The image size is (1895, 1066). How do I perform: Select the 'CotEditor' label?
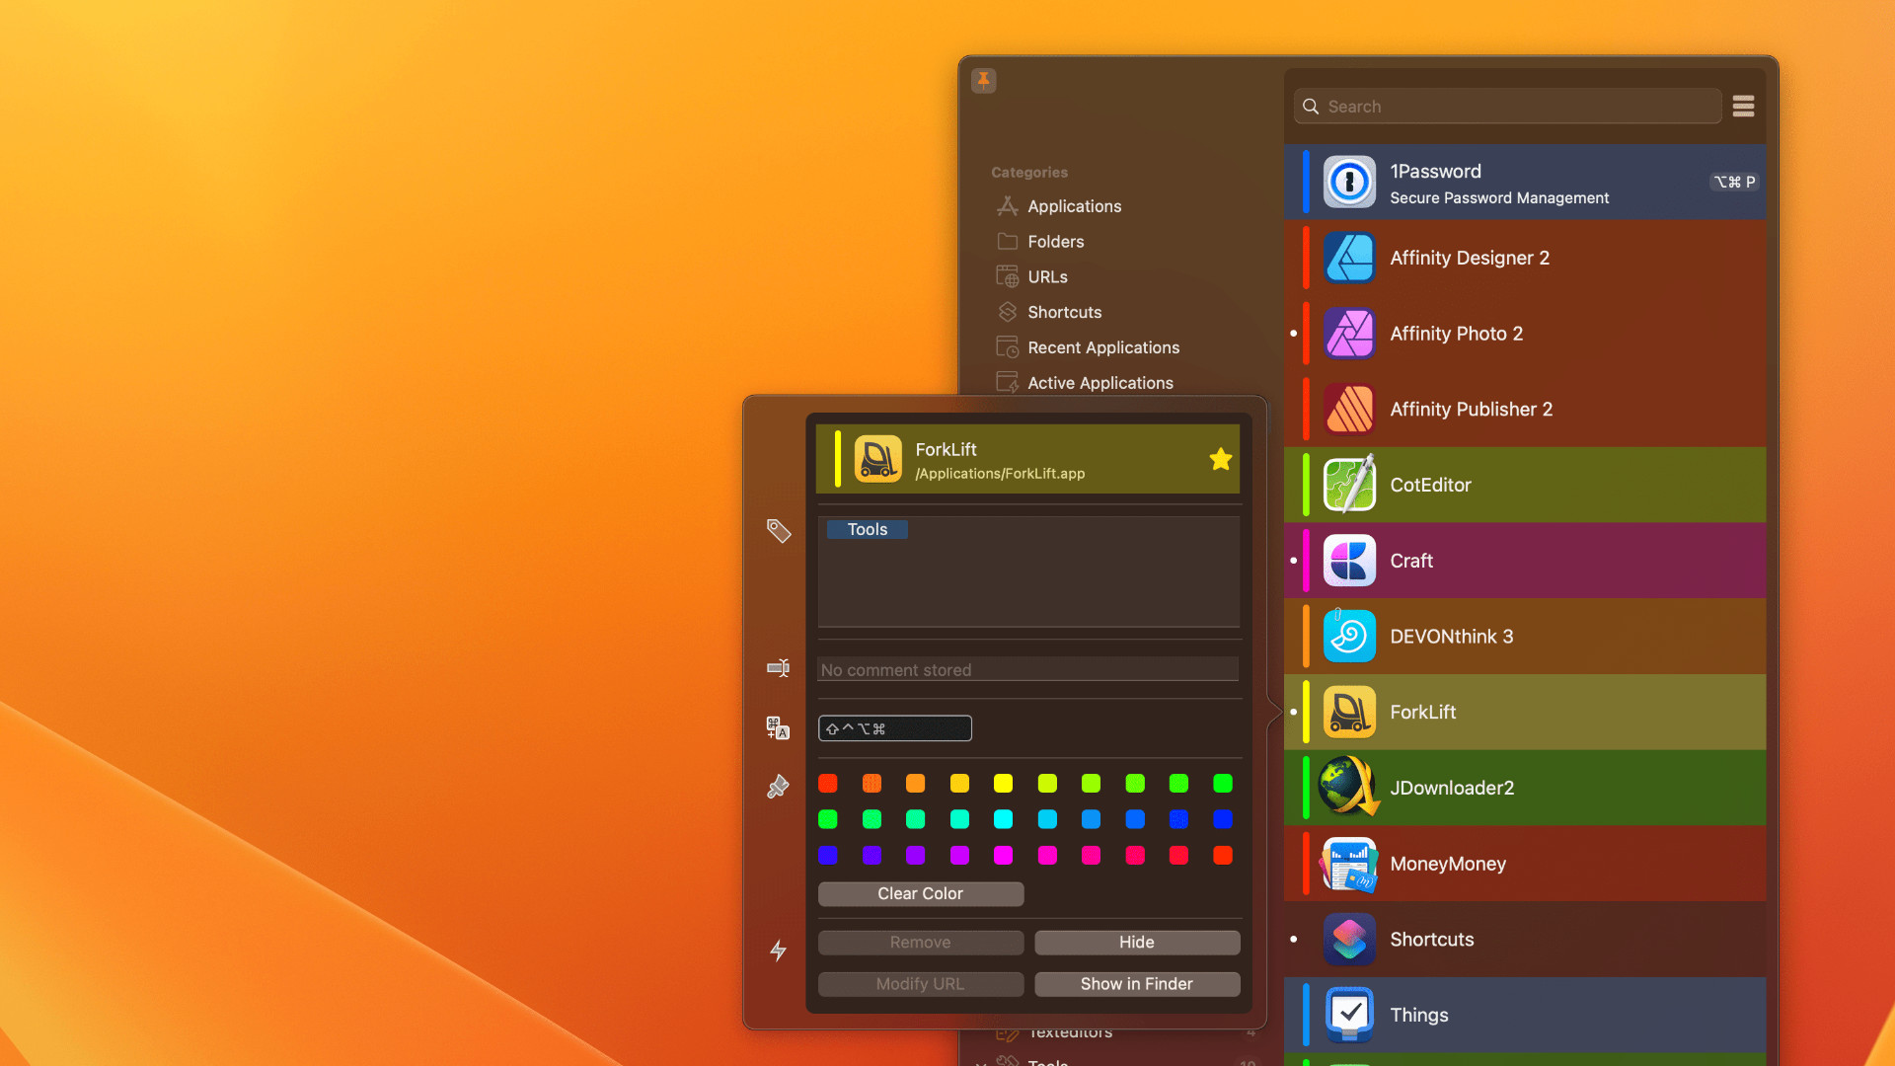tap(1430, 485)
